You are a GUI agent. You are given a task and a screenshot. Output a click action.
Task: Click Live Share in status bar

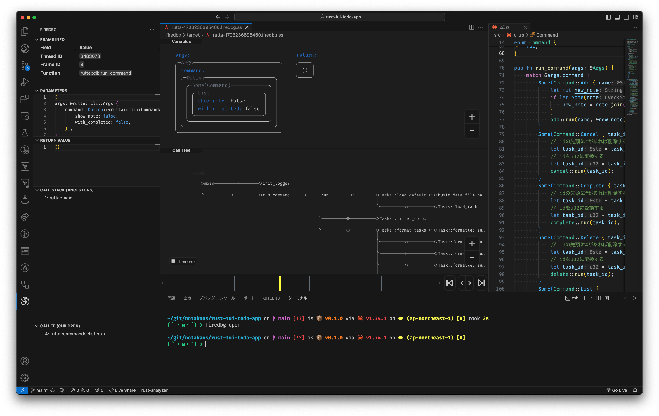(x=122, y=390)
